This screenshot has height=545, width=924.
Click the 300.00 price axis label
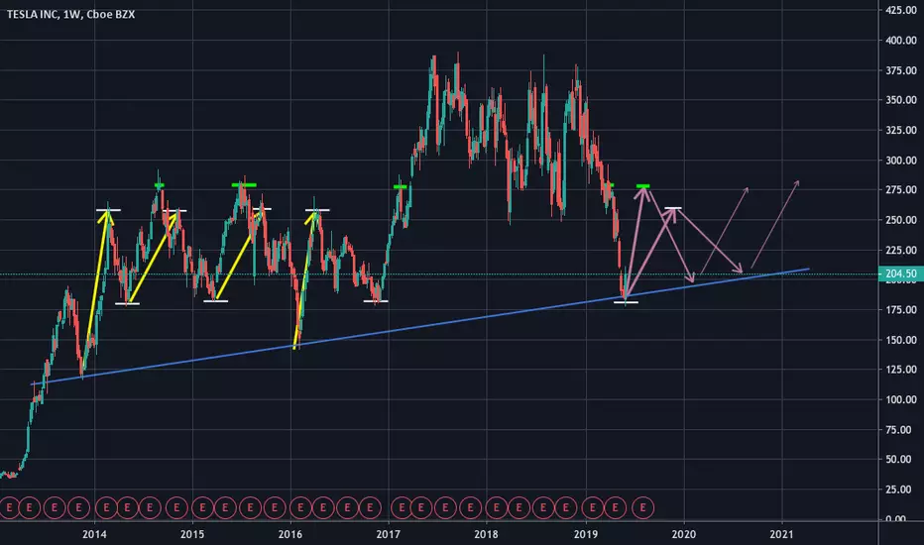901,161
